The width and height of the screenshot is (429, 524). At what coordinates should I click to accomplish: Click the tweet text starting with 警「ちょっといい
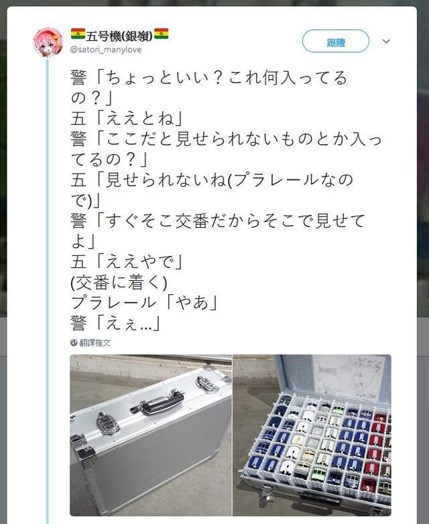click(x=209, y=88)
